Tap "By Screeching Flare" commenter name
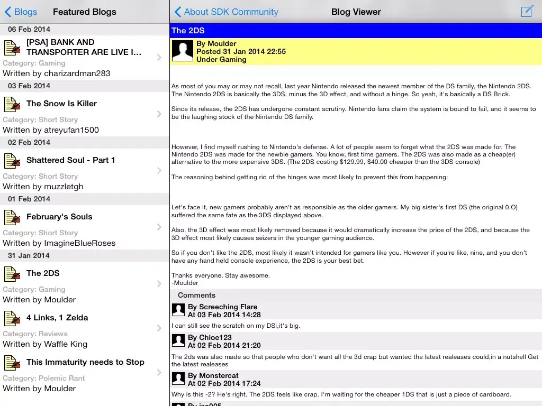The height and width of the screenshot is (406, 542). pyautogui.click(x=223, y=307)
